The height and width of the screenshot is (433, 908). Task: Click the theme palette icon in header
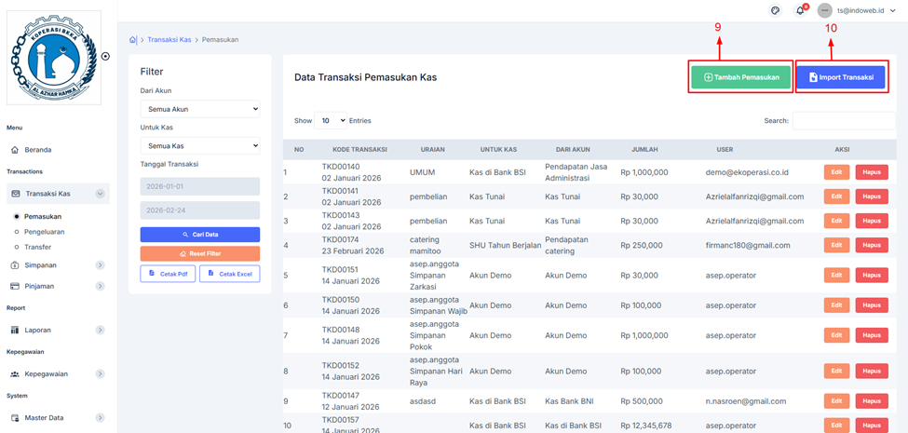point(775,10)
